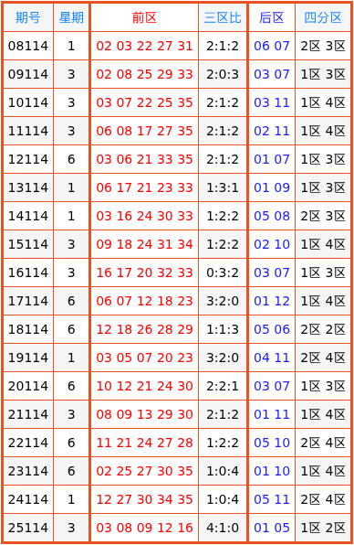Click back numbers 01 09

tap(272, 187)
